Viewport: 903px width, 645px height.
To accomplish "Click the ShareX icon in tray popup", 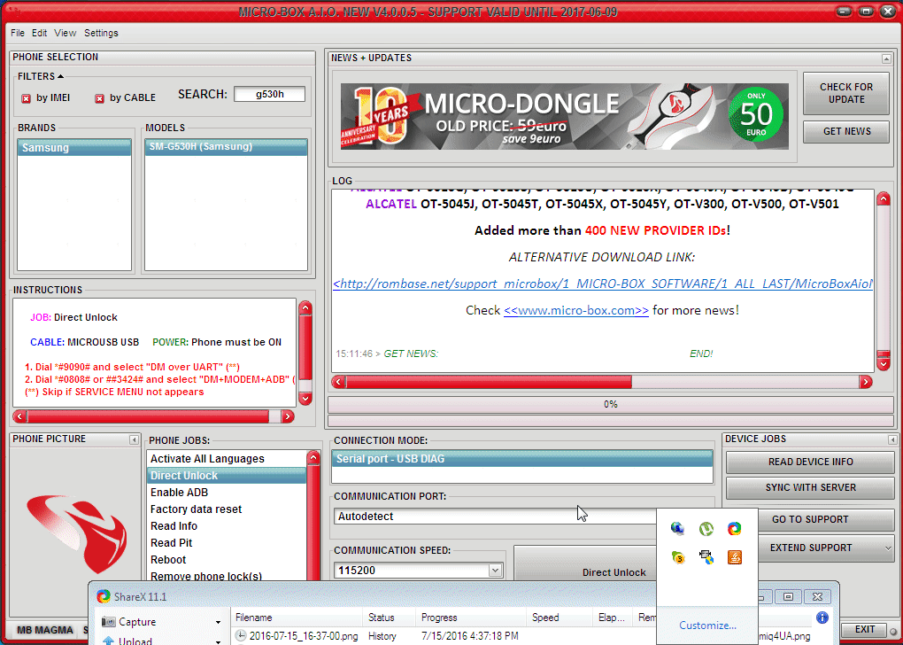I will 734,529.
